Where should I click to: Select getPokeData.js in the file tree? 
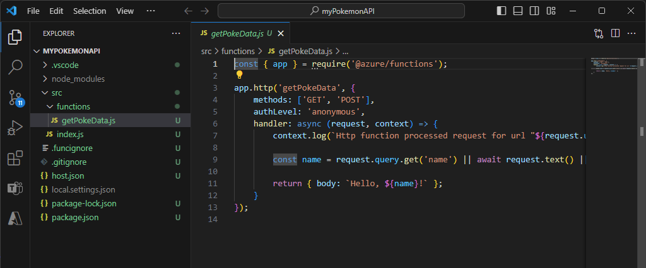click(110, 120)
